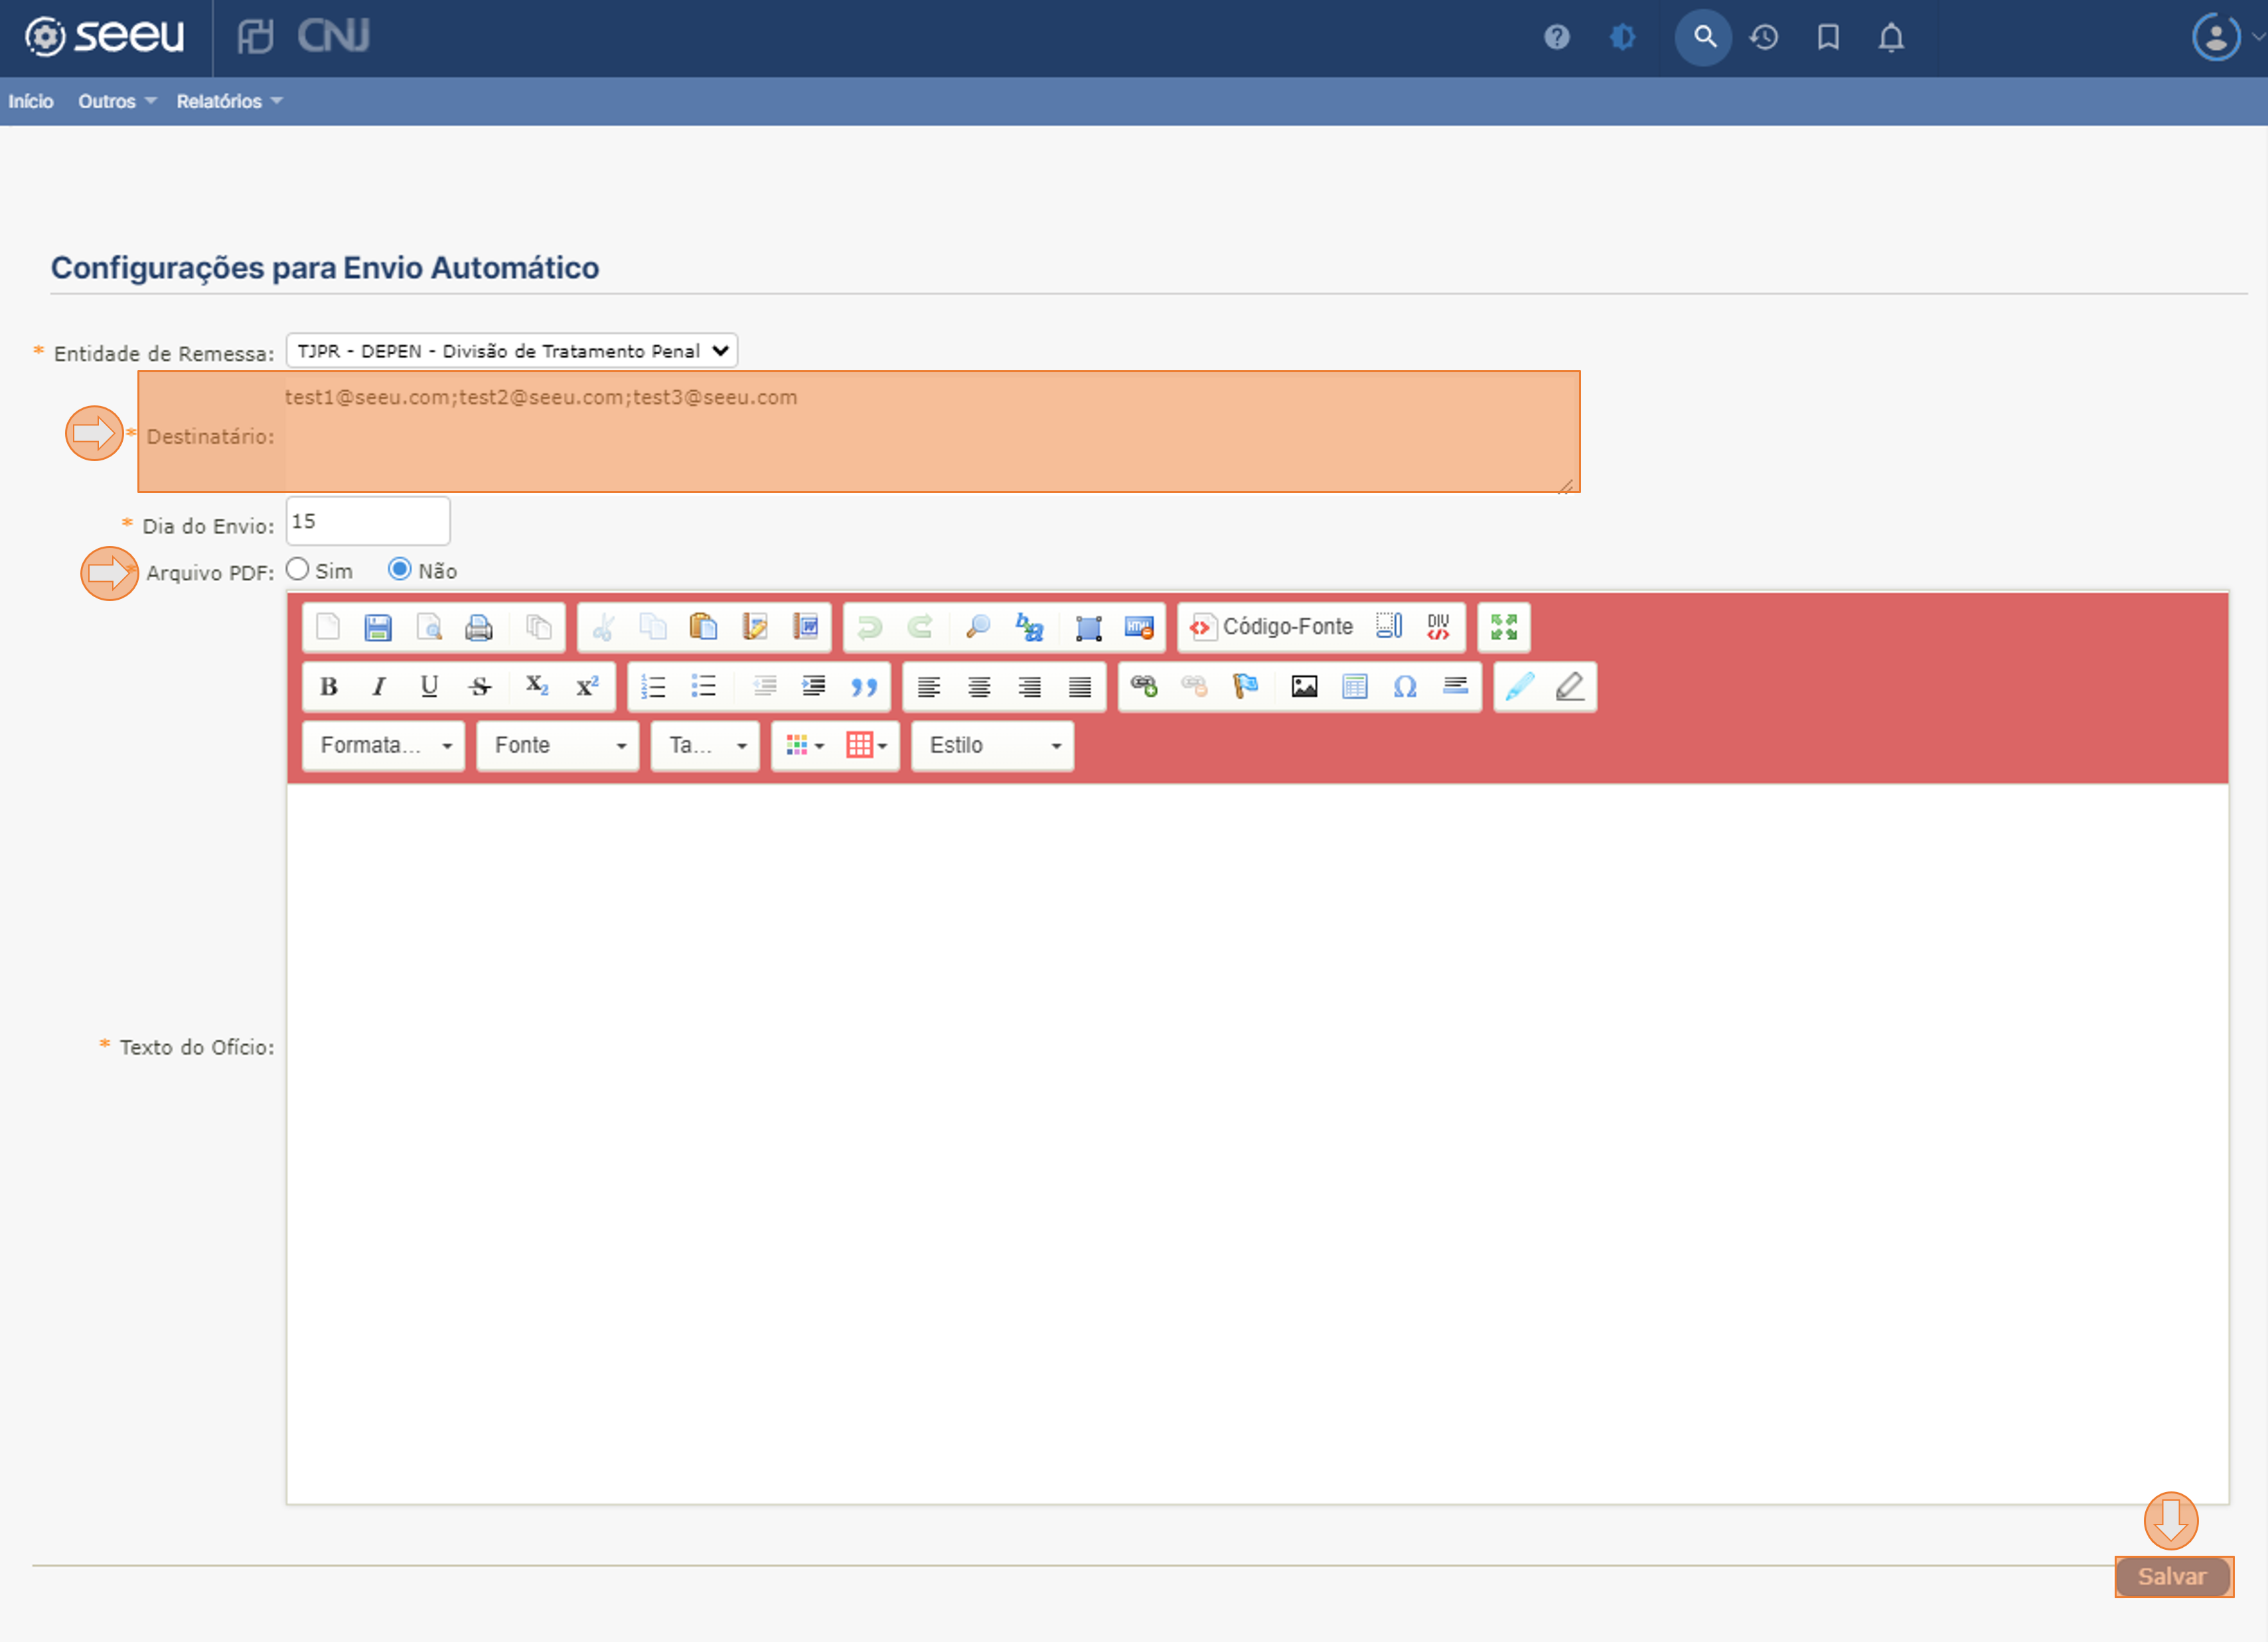Screen dimensions: 2268x1642
Task: Insert a link with the link icon
Action: (x=1144, y=687)
